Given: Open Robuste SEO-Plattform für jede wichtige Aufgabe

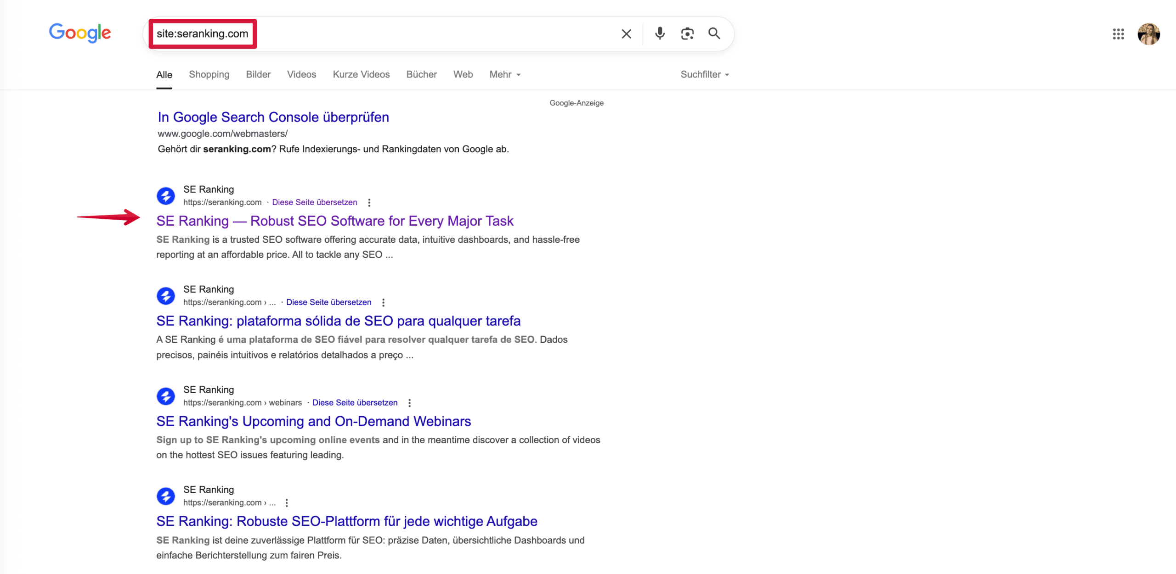Looking at the screenshot, I should point(347,522).
